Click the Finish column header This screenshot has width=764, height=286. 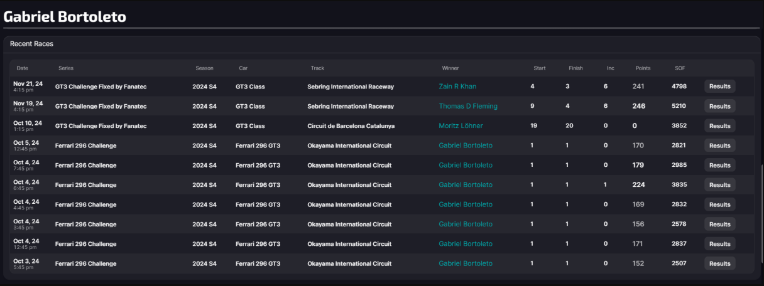pos(576,68)
